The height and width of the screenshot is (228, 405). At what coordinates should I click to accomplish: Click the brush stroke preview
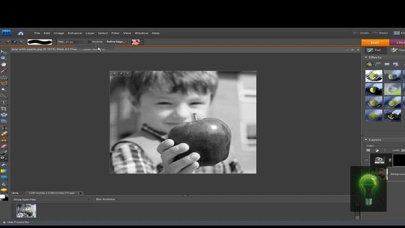coord(39,42)
